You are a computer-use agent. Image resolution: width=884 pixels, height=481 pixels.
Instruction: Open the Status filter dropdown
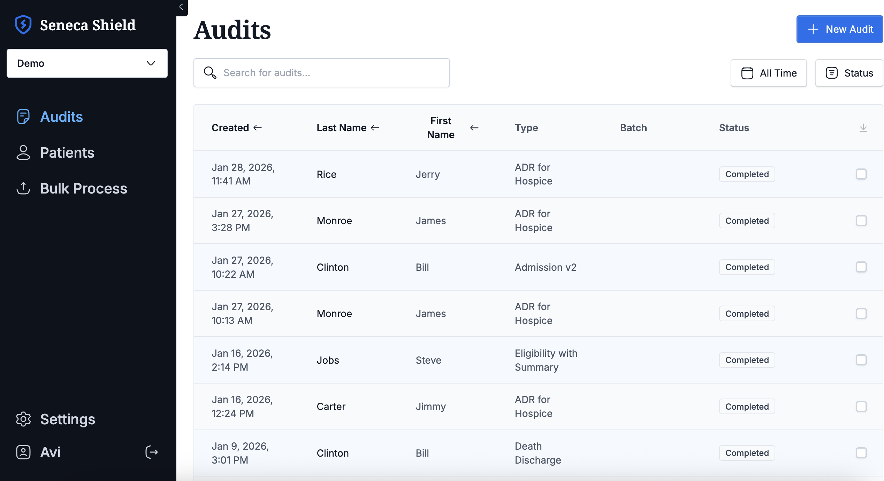(849, 73)
